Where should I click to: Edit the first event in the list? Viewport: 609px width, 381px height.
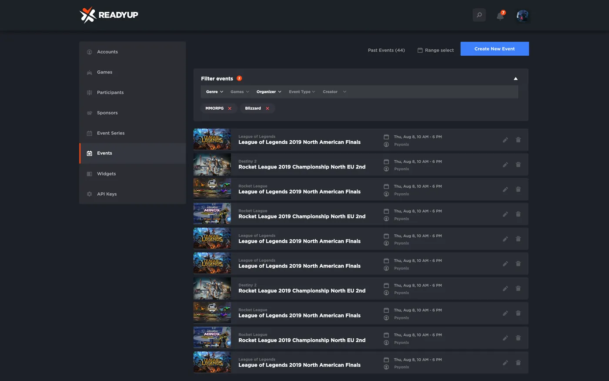point(505,140)
